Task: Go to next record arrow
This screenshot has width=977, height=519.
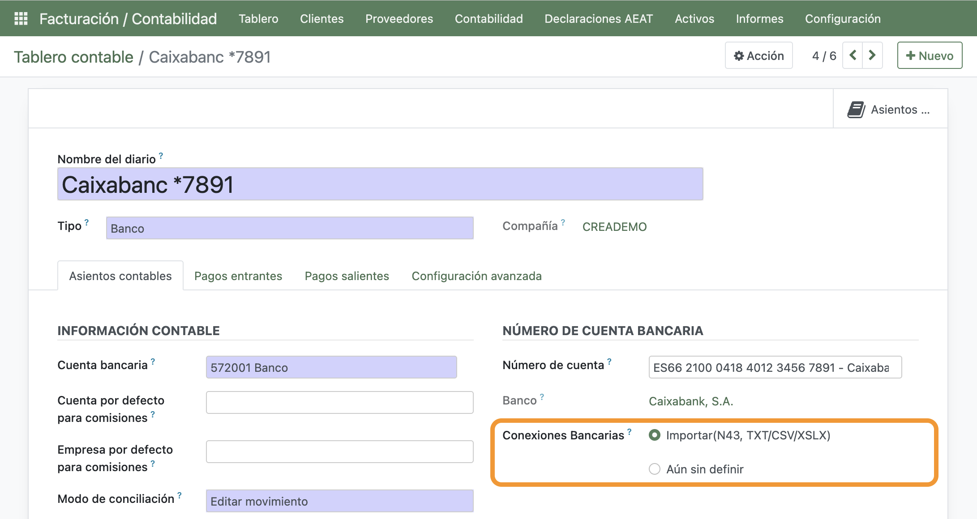Action: click(x=872, y=55)
